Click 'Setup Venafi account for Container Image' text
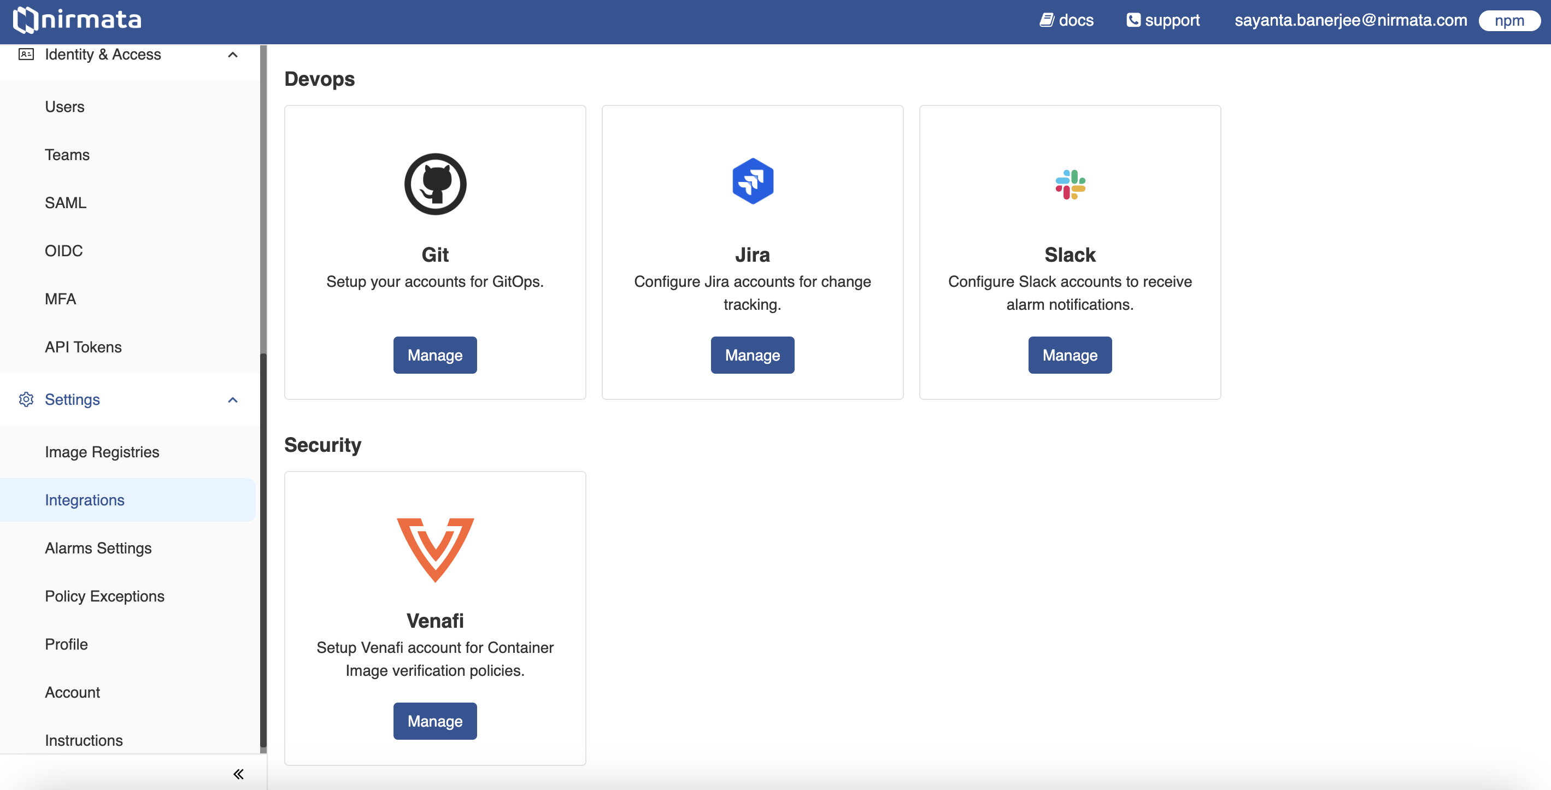Image resolution: width=1551 pixels, height=790 pixels. tap(434, 659)
